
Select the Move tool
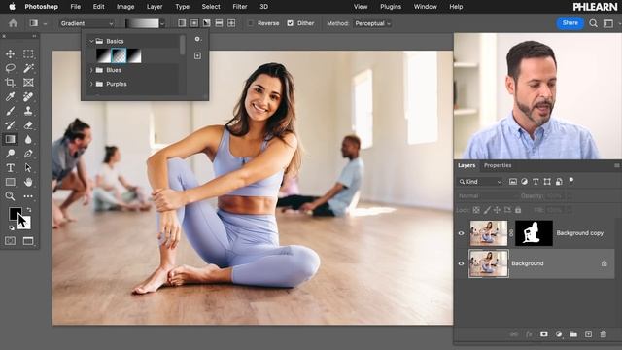pos(11,53)
